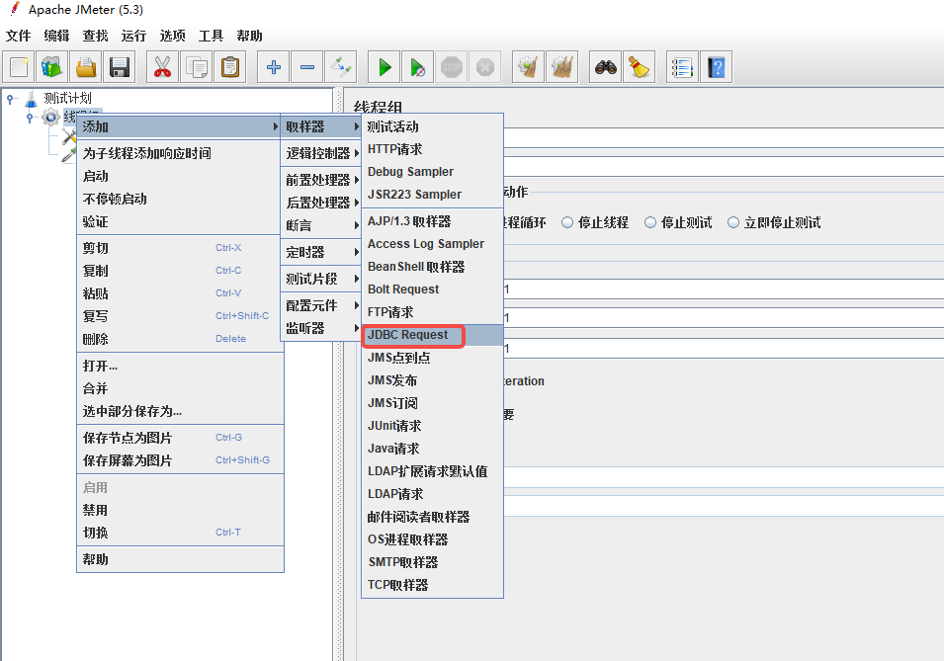The image size is (944, 661).
Task: Start the test with green play icon
Action: [x=385, y=67]
